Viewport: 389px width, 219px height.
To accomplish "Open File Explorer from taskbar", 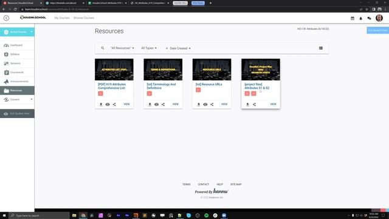I will tap(74, 215).
